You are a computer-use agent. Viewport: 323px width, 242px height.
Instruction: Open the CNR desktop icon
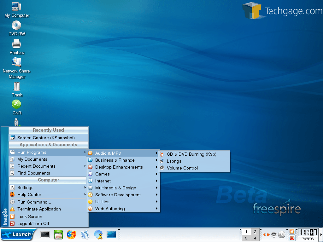16,107
